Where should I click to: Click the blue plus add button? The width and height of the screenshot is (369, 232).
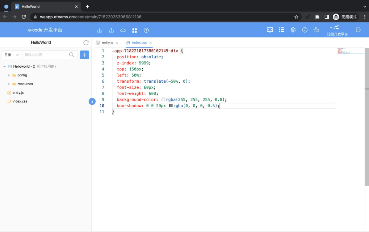point(84,55)
